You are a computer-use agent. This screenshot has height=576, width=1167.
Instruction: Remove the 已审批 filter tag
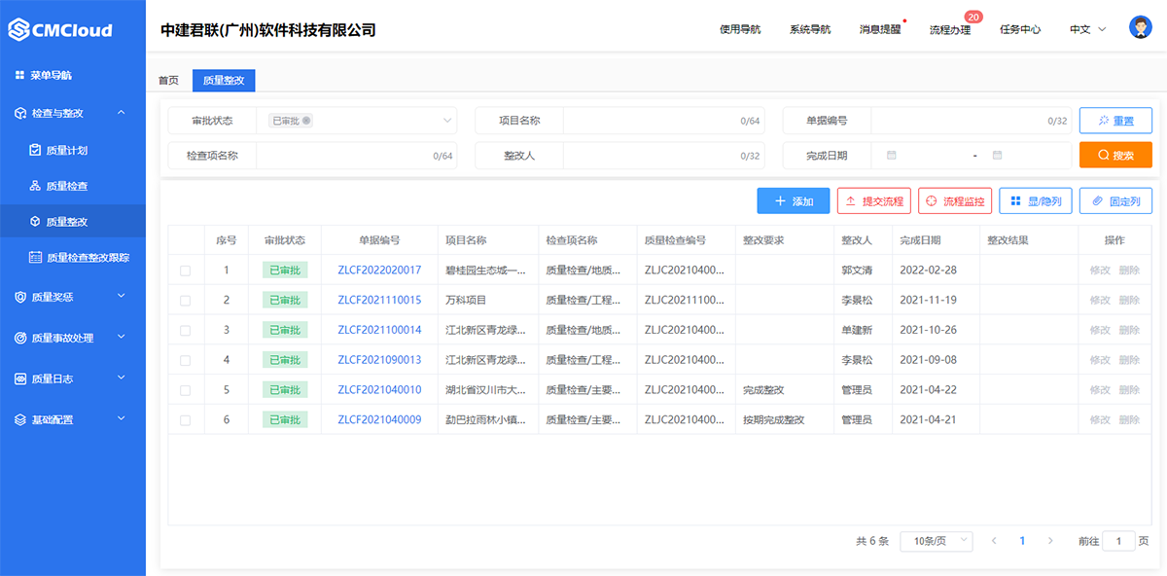point(306,121)
